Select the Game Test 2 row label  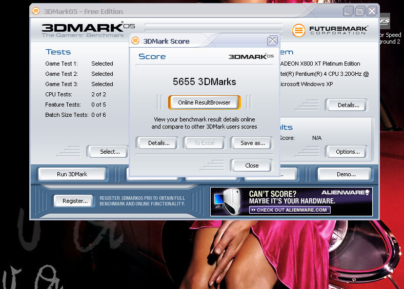62,74
